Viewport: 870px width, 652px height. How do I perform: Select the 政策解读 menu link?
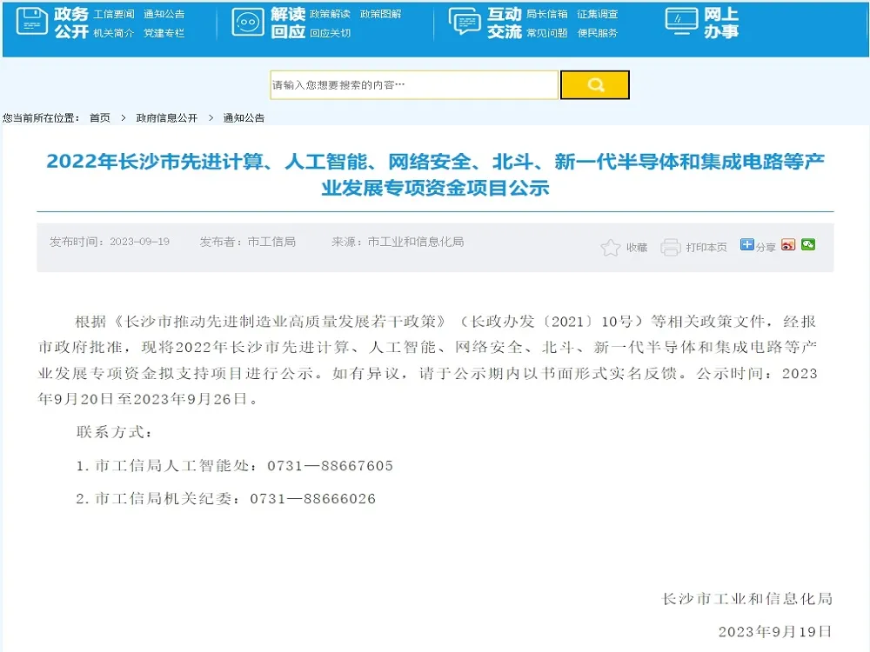tap(331, 14)
